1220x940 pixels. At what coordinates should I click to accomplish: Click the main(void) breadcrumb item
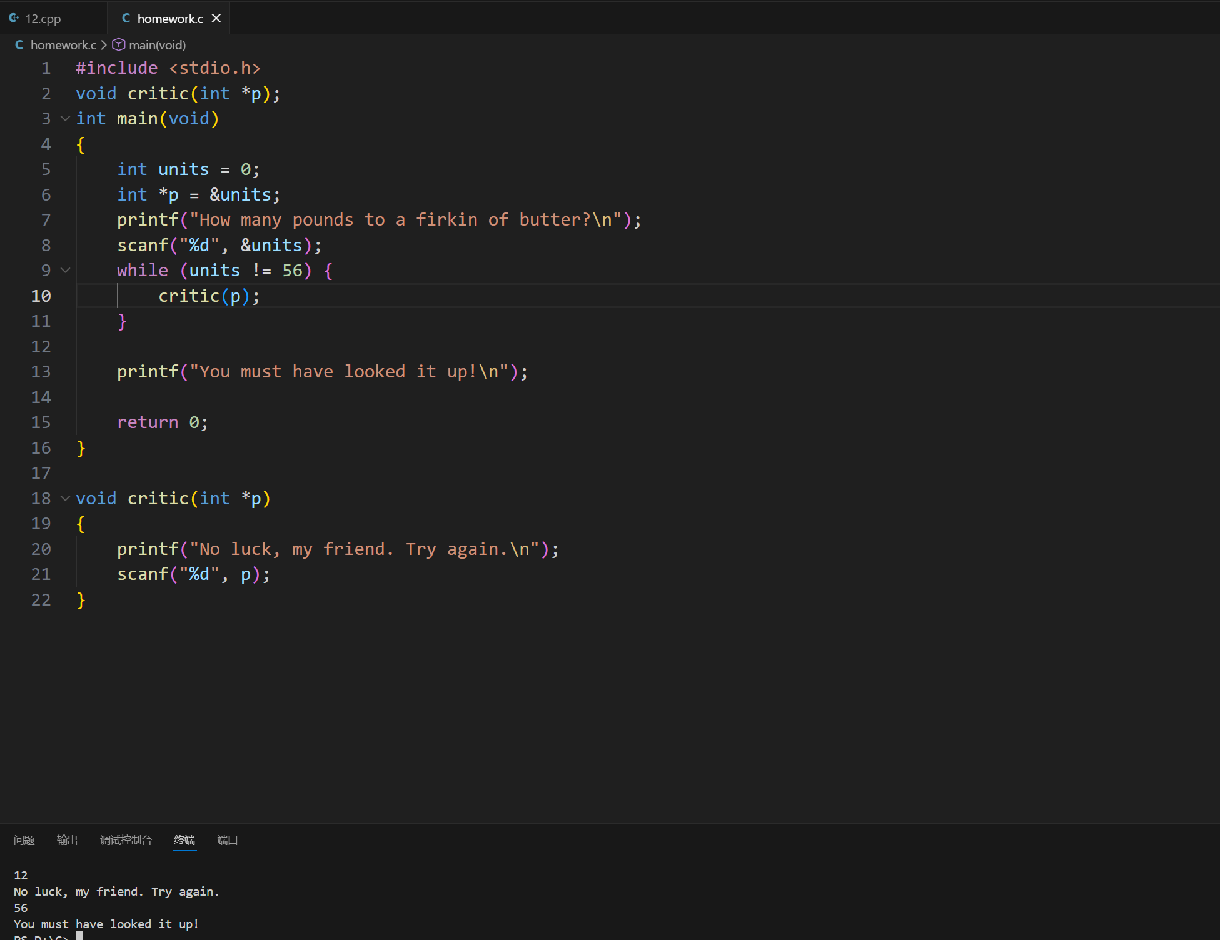[x=157, y=45]
